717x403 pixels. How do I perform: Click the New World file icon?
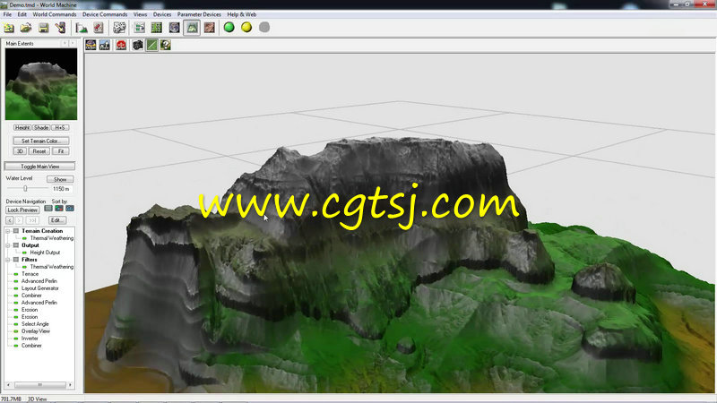coord(9,28)
